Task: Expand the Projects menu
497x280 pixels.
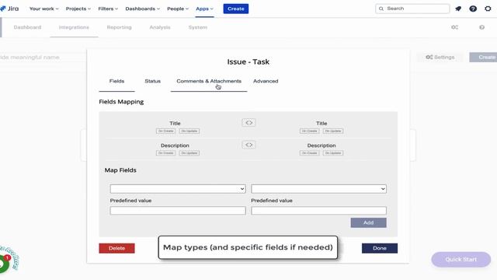Action: pos(78,9)
